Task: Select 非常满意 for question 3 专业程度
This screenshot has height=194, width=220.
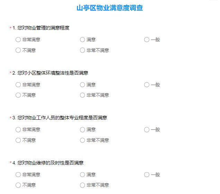Action: pos(18,129)
